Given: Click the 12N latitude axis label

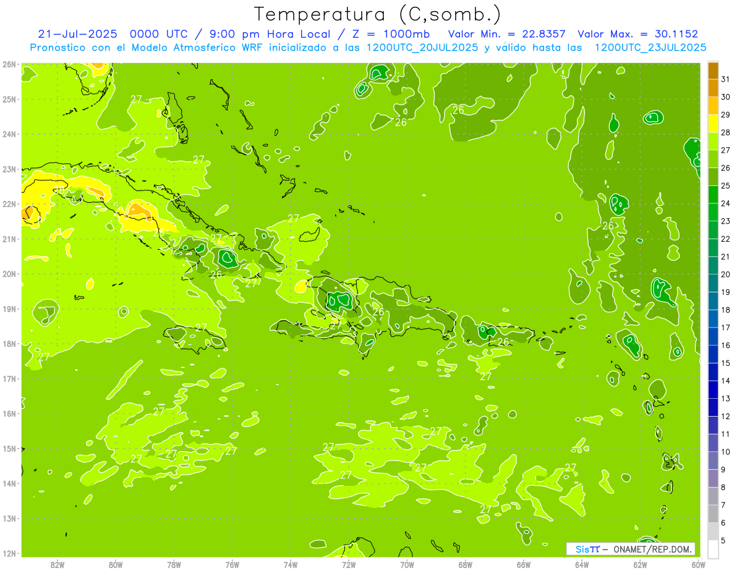Looking at the screenshot, I should click(9, 553).
